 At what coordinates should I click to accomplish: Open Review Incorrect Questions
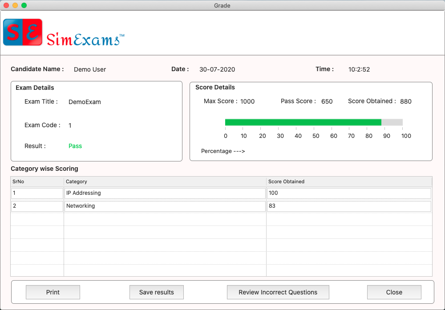[278, 292]
